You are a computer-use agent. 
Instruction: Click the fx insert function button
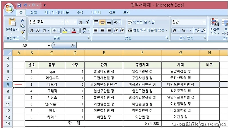73,46
